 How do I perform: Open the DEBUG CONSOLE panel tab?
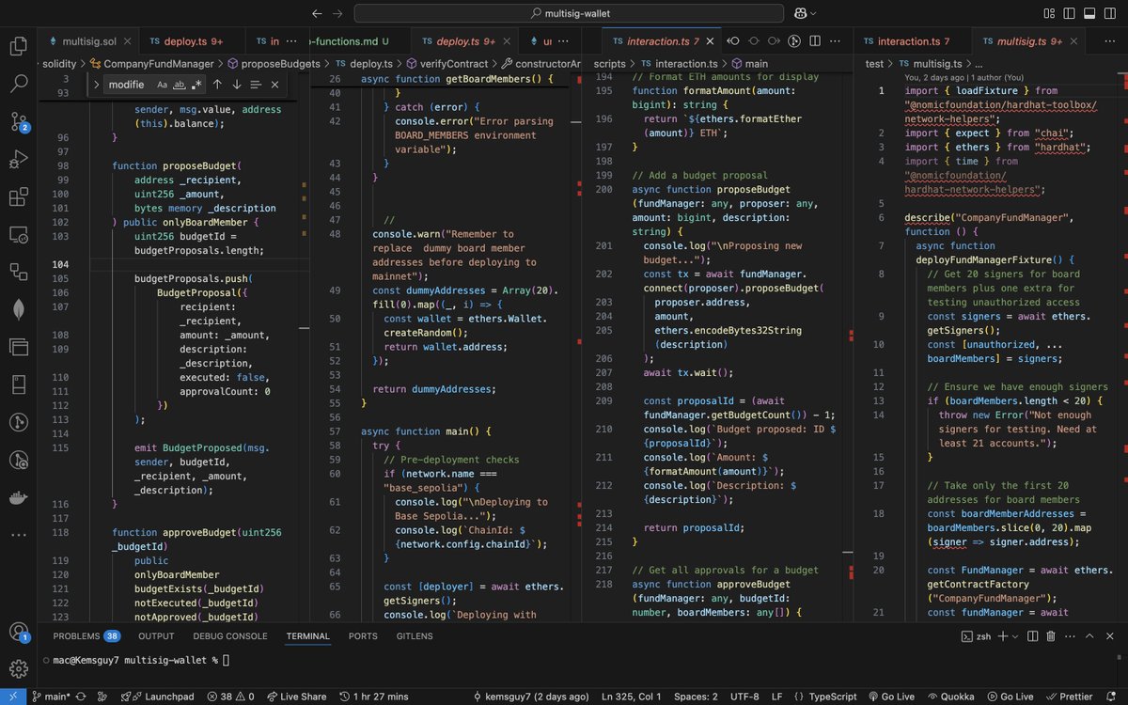tap(230, 636)
